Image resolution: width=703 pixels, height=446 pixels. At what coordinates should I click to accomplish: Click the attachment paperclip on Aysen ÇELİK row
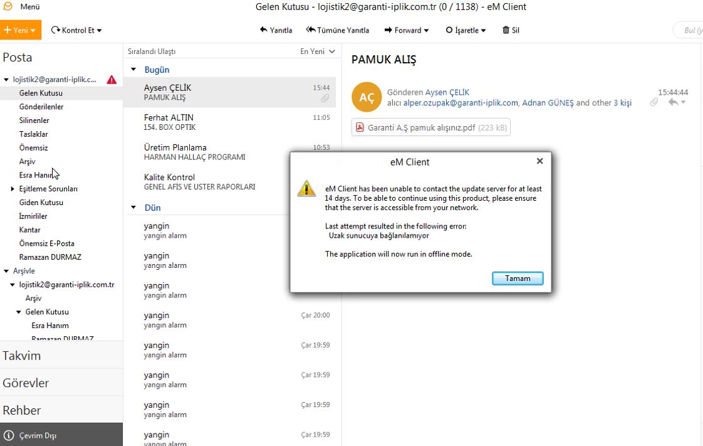click(325, 98)
